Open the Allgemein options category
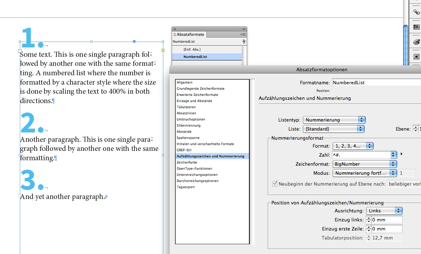This screenshot has height=254, width=421. click(212, 82)
